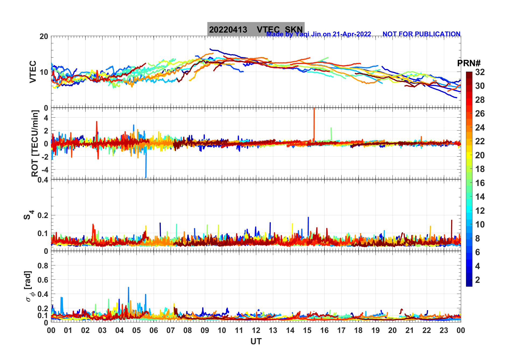Select the S4 y-axis label
This screenshot has height=358, width=512.
pyautogui.click(x=28, y=215)
